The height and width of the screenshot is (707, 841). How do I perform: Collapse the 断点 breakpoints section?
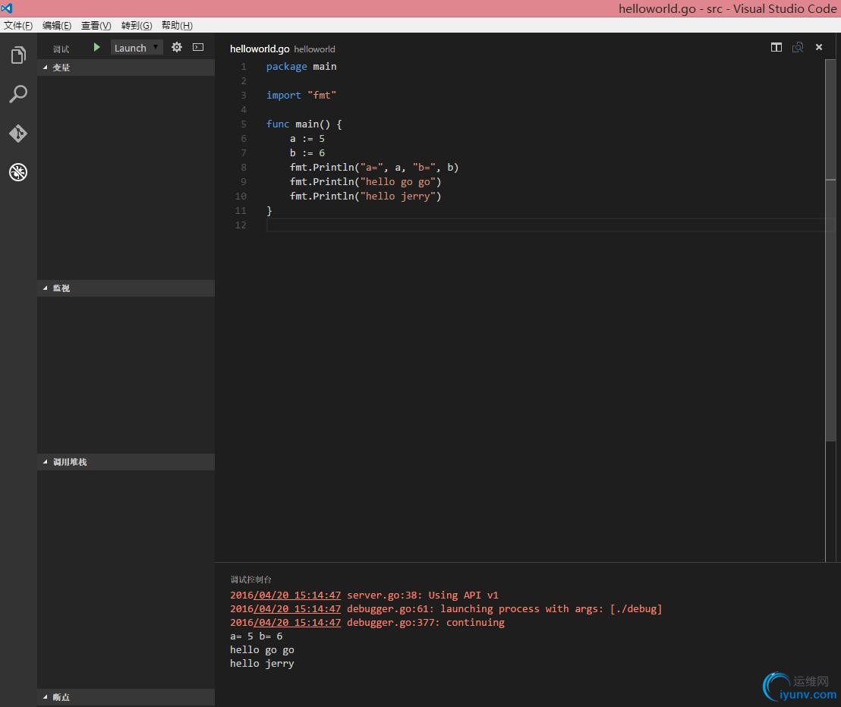(x=126, y=697)
